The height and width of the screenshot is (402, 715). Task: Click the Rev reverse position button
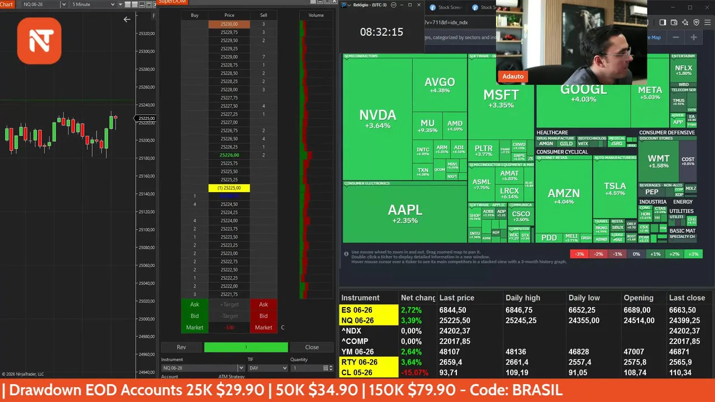point(182,347)
